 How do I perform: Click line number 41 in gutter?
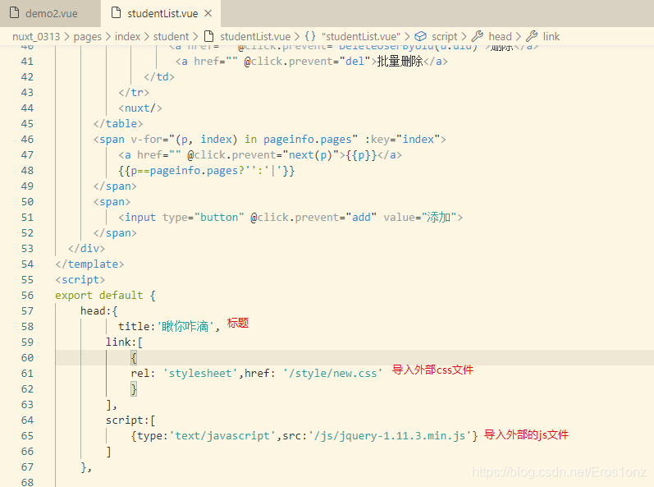27,62
